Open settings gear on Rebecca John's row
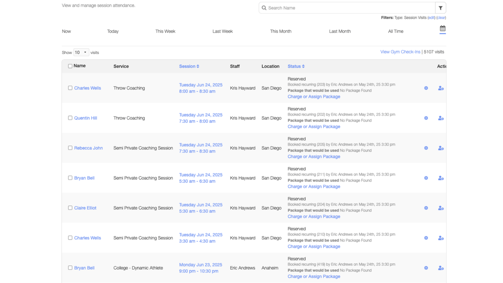This screenshot has height=283, width=503. (426, 148)
